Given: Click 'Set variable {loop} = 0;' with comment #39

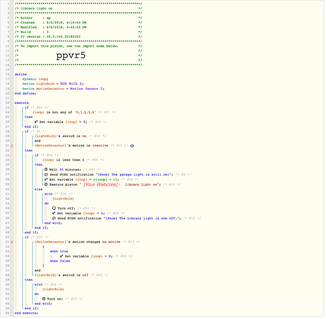Looking at the screenshot, I should click(87, 257).
